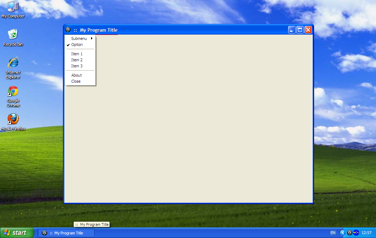This screenshot has width=376, height=238.
Task: Choose Item 2 from the menu
Action: [80, 60]
